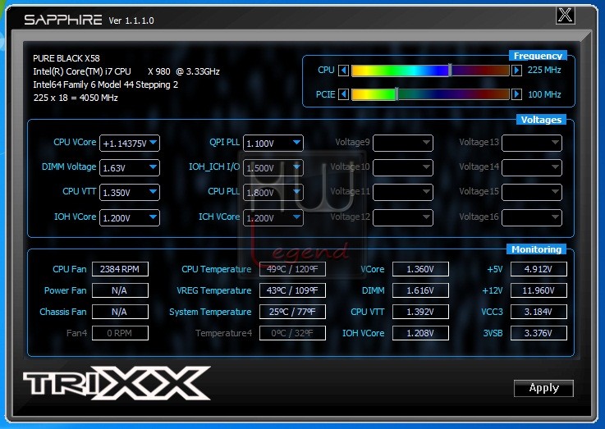Click the PCIE frequency slider handle

pyautogui.click(x=396, y=94)
